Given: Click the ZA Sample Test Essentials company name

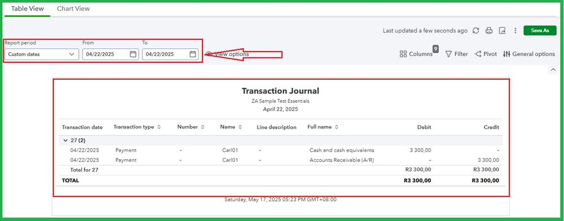Looking at the screenshot, I should tap(280, 101).
